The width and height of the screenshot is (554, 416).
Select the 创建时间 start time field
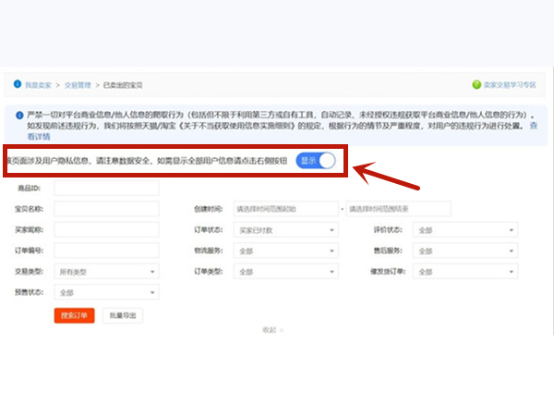[x=284, y=209]
